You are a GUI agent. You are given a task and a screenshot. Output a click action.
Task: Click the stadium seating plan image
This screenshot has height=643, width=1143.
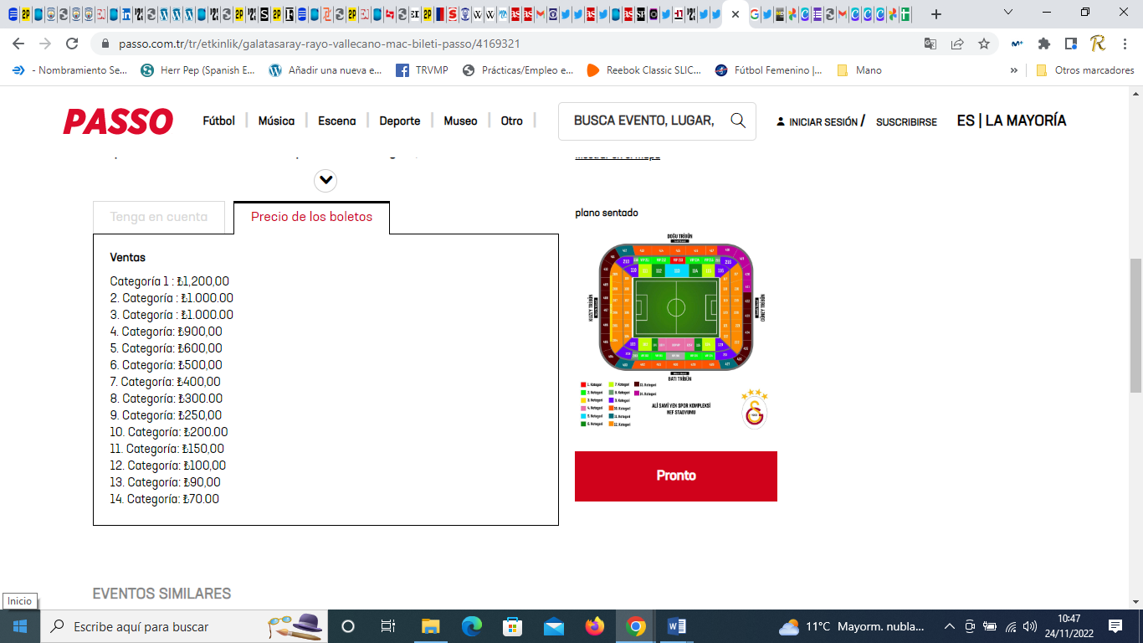[x=675, y=306]
